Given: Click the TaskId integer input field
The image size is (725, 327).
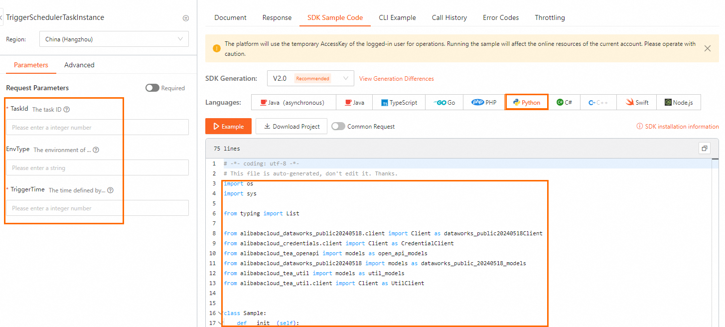Looking at the screenshot, I should (x=97, y=127).
